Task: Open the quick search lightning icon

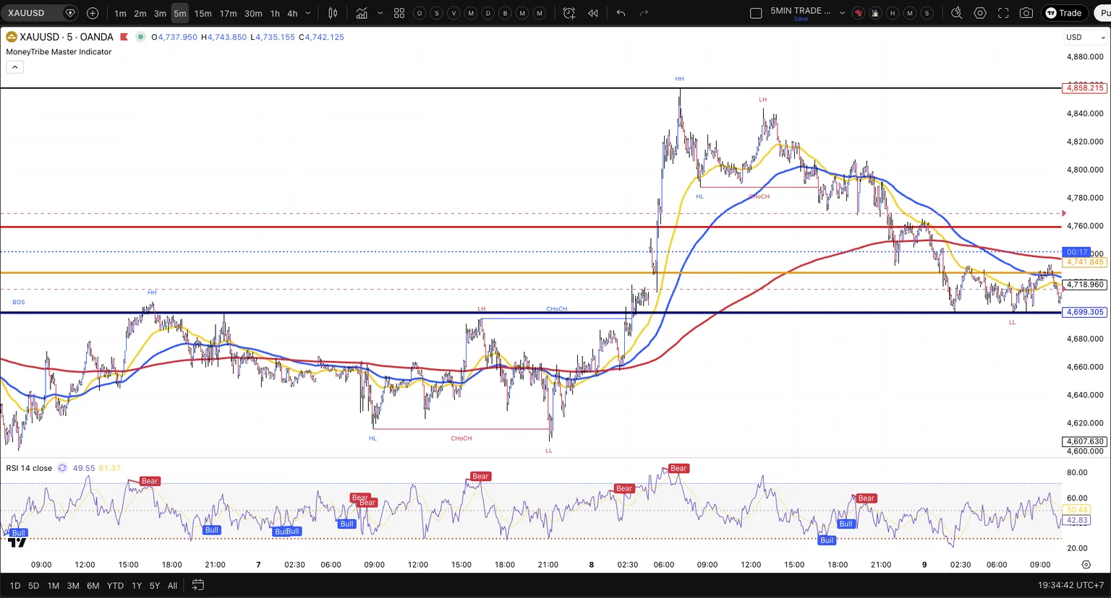Action: 957,13
